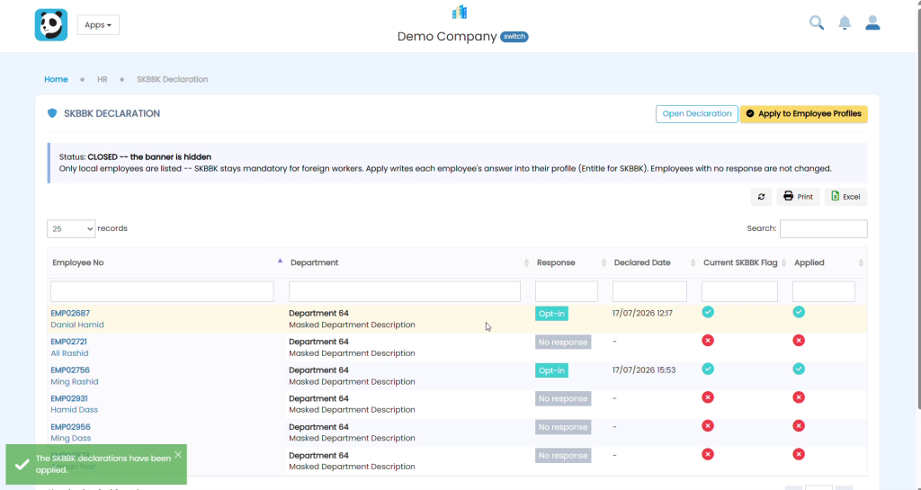The width and height of the screenshot is (921, 490).
Task: Click the HR breadcrumb
Action: pyautogui.click(x=103, y=79)
